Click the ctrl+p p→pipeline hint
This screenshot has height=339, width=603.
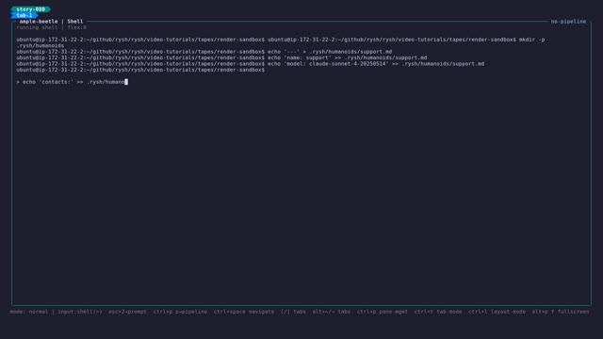(x=180, y=312)
